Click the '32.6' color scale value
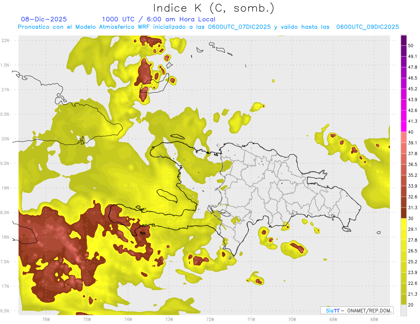The height and width of the screenshot is (324, 420). (x=413, y=197)
